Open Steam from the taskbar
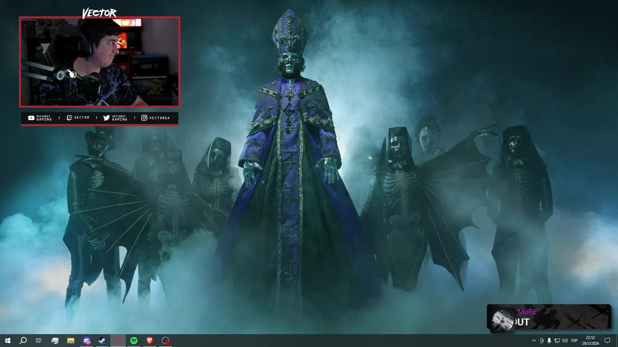618x347 pixels. point(102,341)
